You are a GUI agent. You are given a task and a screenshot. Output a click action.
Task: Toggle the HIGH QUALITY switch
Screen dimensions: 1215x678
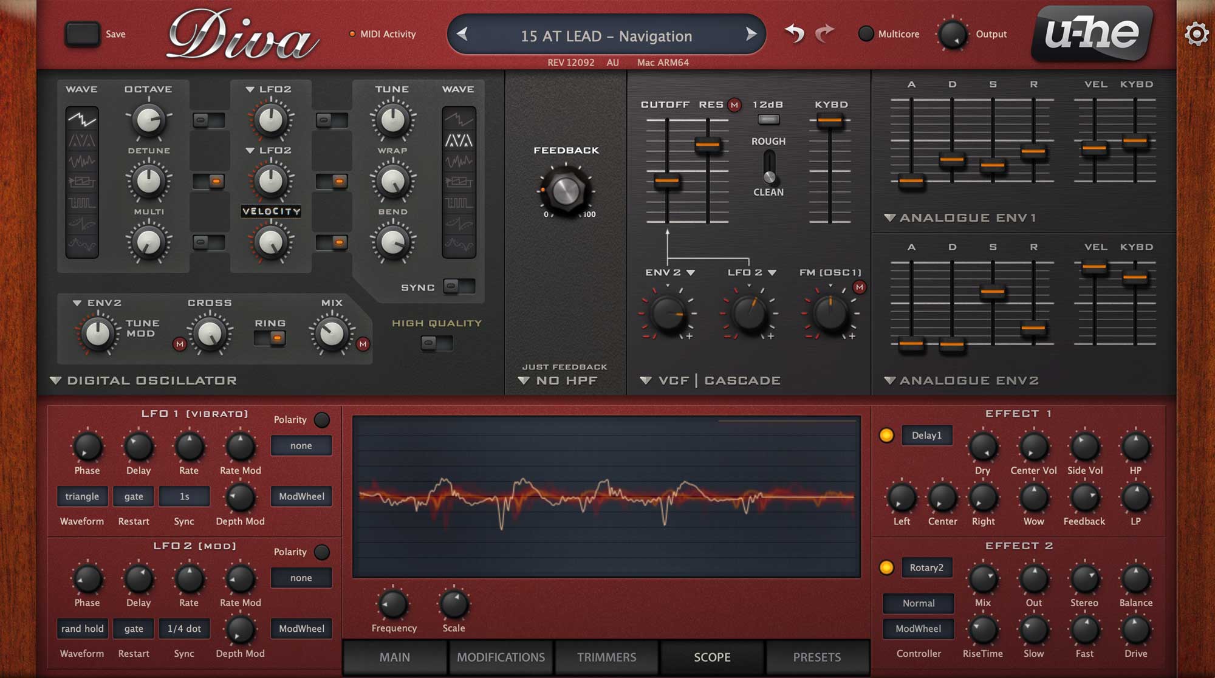pos(436,343)
